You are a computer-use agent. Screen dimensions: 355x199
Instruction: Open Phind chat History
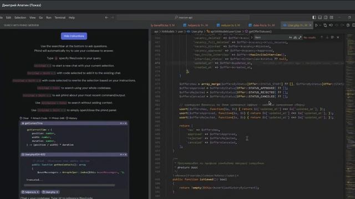[72, 118]
